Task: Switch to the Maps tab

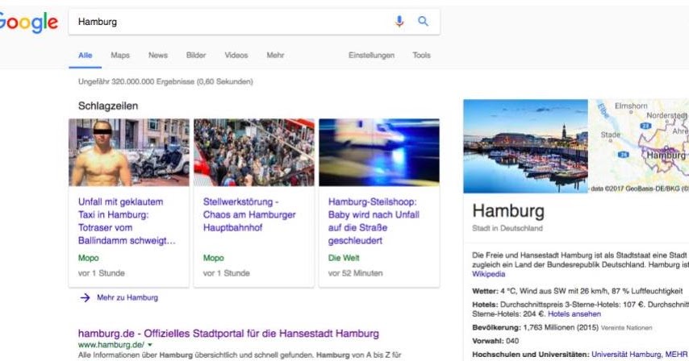Action: click(x=120, y=56)
